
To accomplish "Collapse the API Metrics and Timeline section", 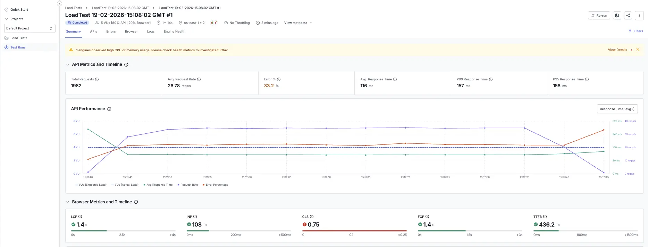I will [67, 65].
